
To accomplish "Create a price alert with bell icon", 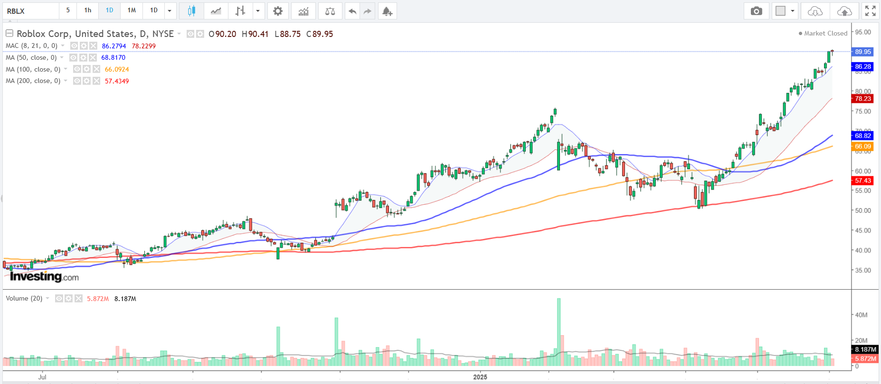I will click(387, 11).
